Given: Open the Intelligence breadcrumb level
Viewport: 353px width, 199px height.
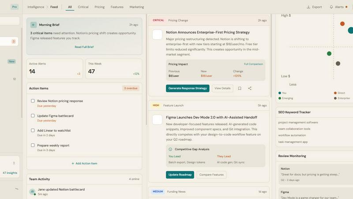Looking at the screenshot, I should [36, 7].
